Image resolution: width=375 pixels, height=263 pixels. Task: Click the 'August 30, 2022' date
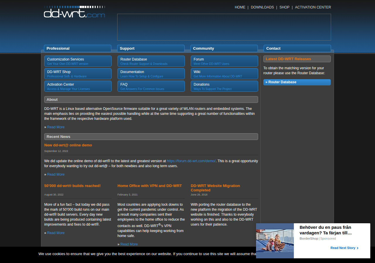coord(54,195)
